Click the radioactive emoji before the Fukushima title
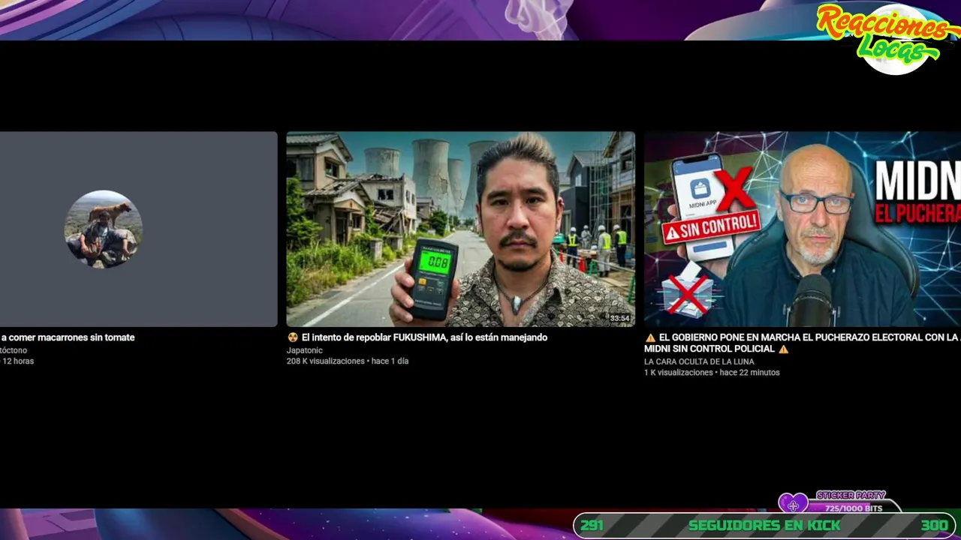 tap(293, 337)
